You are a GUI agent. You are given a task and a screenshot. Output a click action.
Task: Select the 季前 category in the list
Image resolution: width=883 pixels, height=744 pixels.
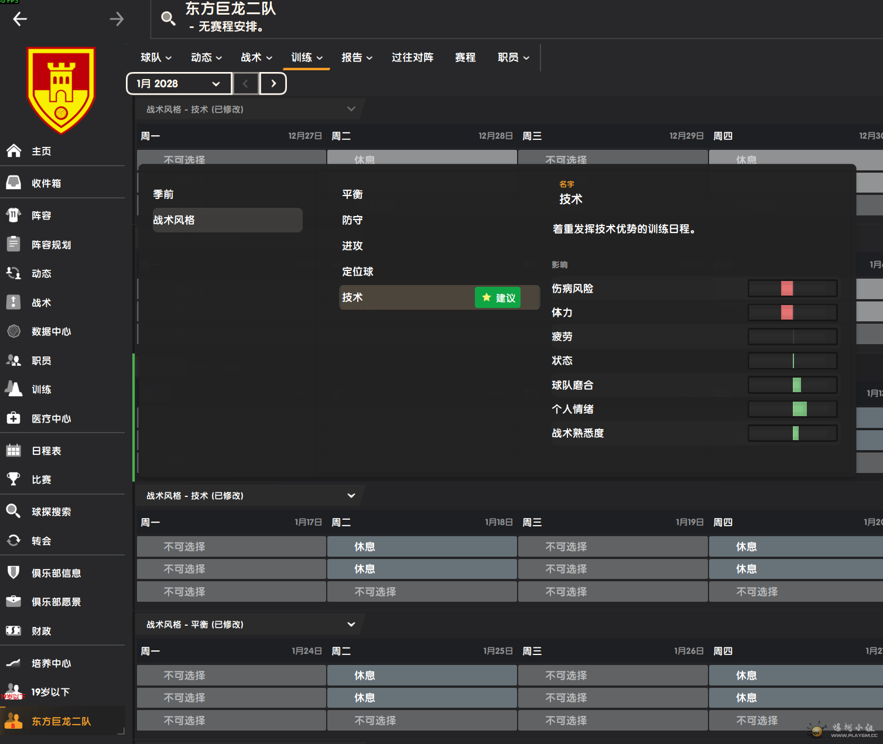[163, 194]
